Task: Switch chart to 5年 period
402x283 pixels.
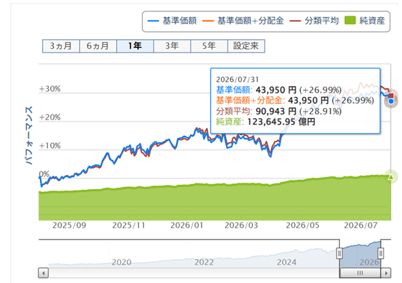Action: [210, 46]
